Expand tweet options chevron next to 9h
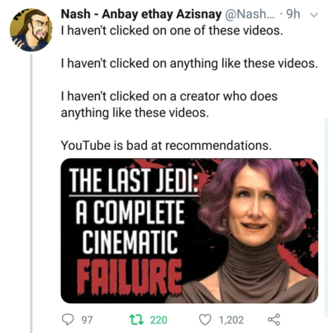The height and width of the screenshot is (333, 328). [314, 14]
